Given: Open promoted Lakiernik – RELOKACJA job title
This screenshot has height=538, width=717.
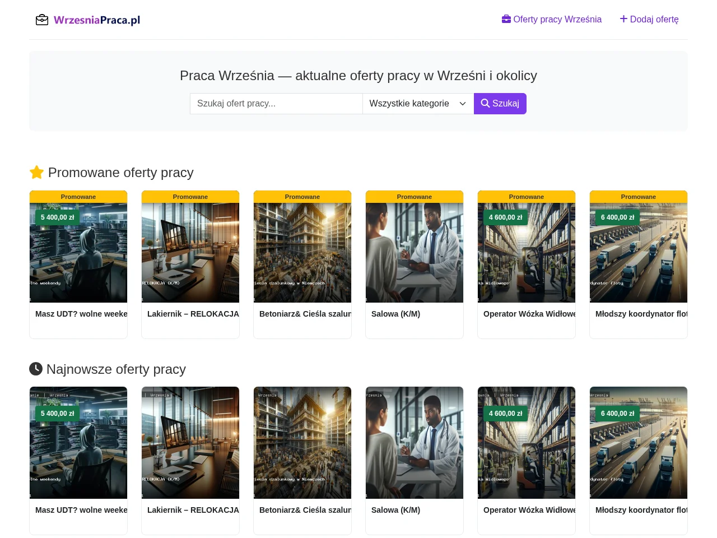Looking at the screenshot, I should pos(193,314).
